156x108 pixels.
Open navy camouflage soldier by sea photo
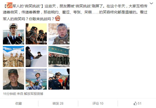[x=36, y=79]
